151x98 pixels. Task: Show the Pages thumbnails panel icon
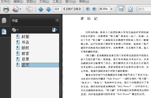coord(4,20)
